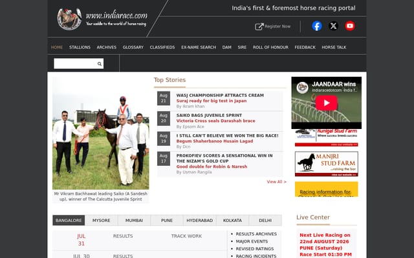Play the JAANDAAR wins video
414x258 pixels.
326,103
